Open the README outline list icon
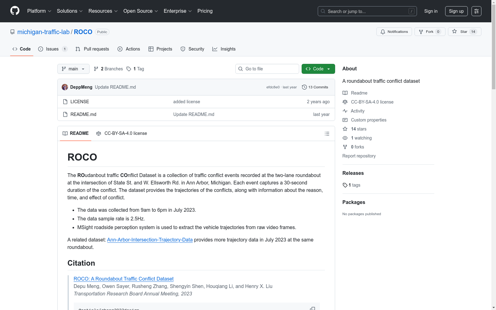 click(x=327, y=134)
